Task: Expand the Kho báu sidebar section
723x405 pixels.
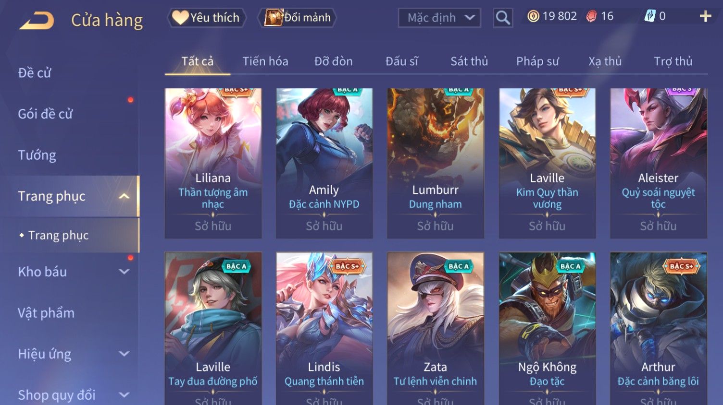Action: 124,272
